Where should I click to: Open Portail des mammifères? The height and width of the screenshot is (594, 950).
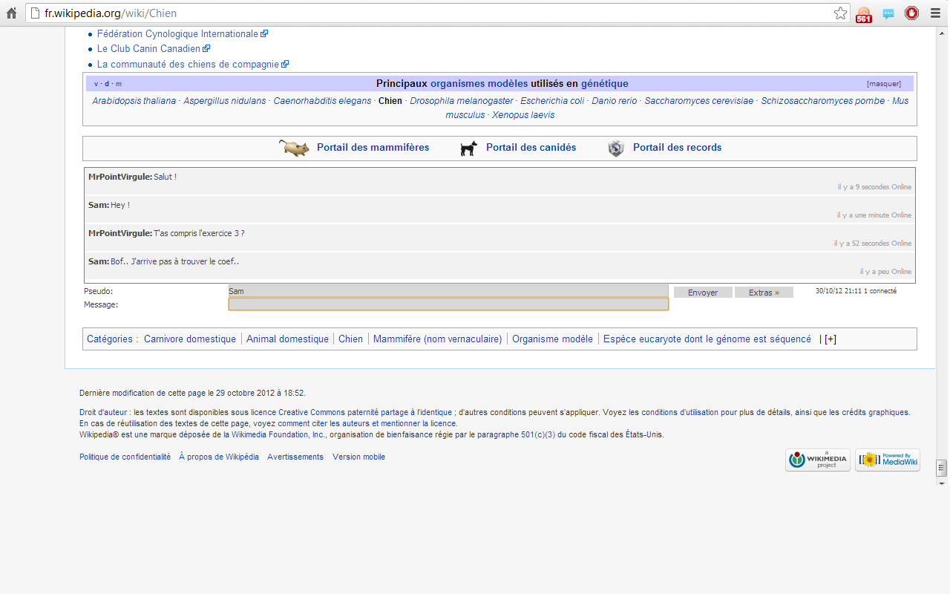373,148
